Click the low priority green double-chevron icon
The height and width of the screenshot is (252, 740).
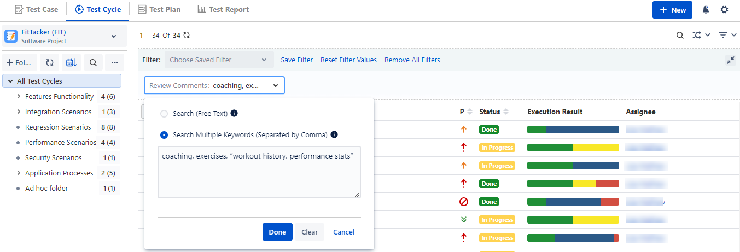click(x=464, y=220)
